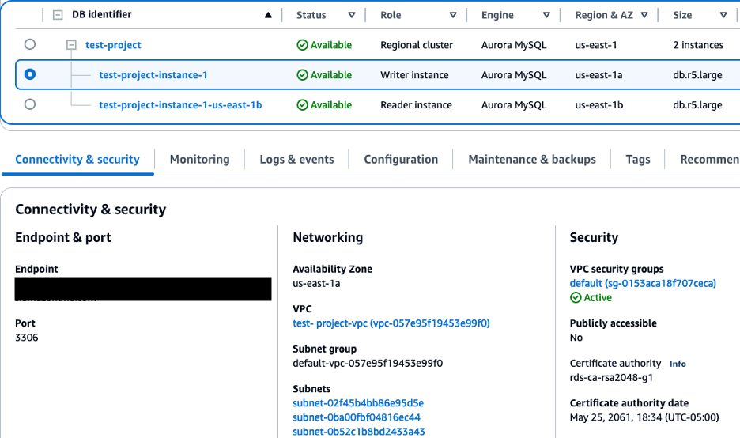This screenshot has width=740, height=438.
Task: Open the test-project-vpc link
Action: click(x=391, y=323)
